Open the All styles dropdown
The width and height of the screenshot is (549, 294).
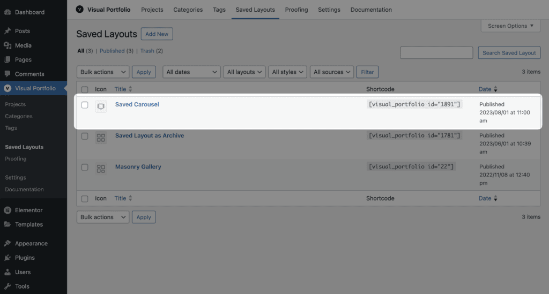coord(288,72)
